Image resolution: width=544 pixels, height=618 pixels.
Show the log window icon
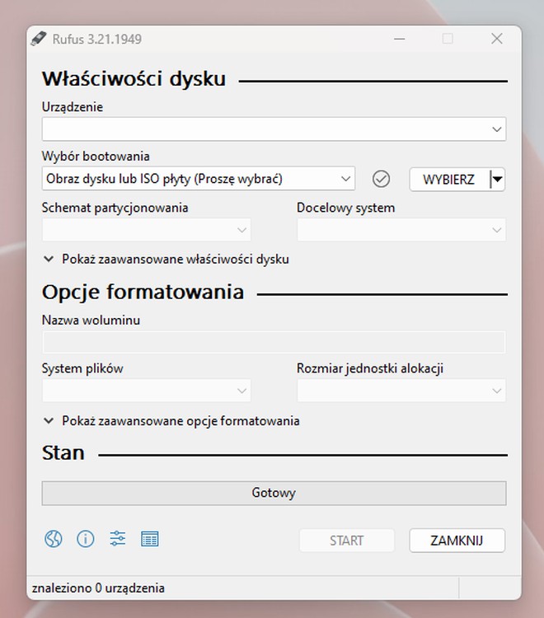150,539
